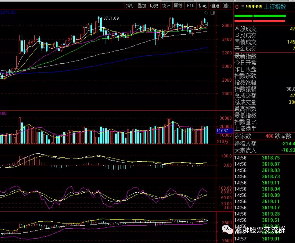
Task: Click the 国债成交 row label
Action: (245, 42)
